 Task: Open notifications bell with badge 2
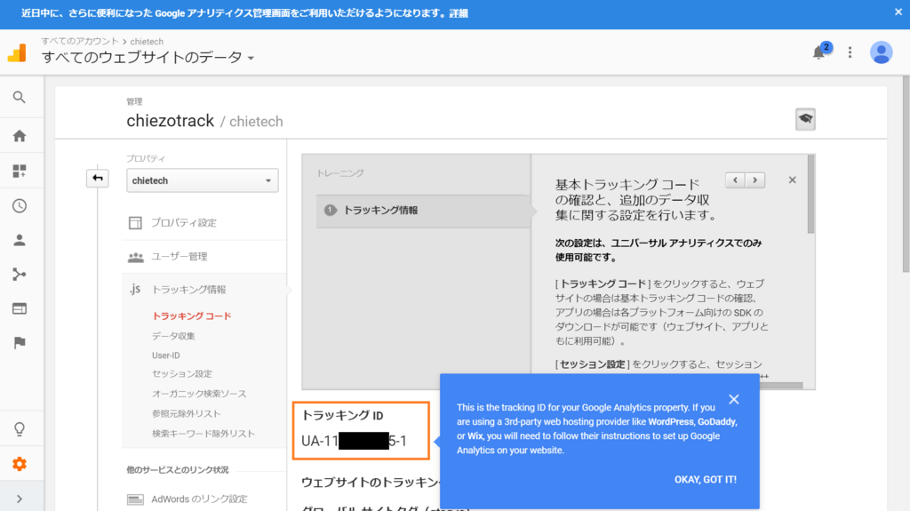820,52
